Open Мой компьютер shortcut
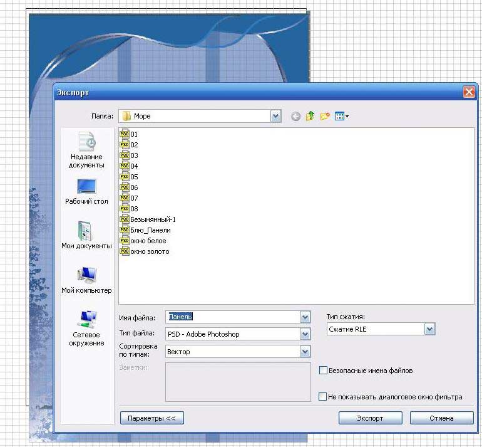The height and width of the screenshot is (447, 482). 86,280
